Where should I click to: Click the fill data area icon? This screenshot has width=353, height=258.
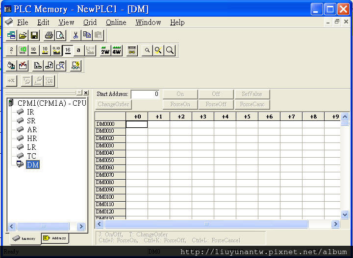(x=11, y=66)
